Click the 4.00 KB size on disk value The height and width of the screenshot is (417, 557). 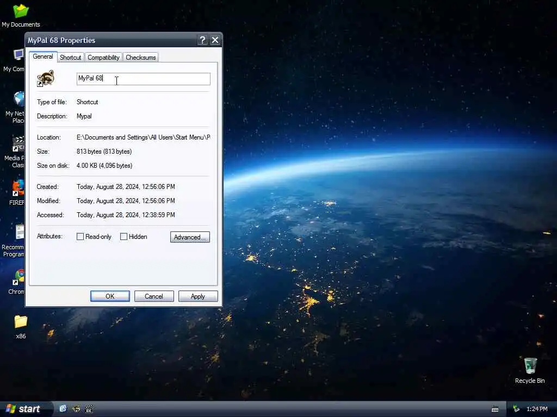(x=104, y=166)
